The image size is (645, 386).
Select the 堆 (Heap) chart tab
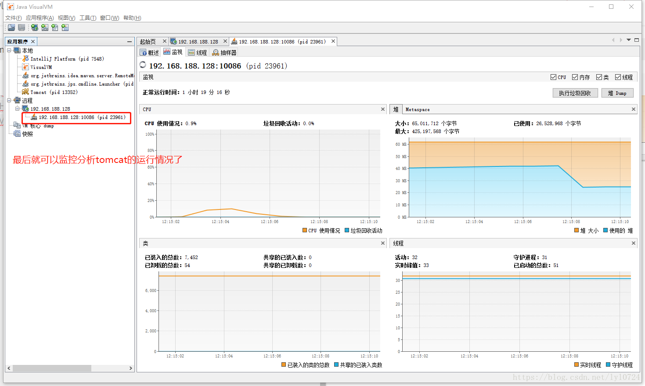[x=396, y=109]
